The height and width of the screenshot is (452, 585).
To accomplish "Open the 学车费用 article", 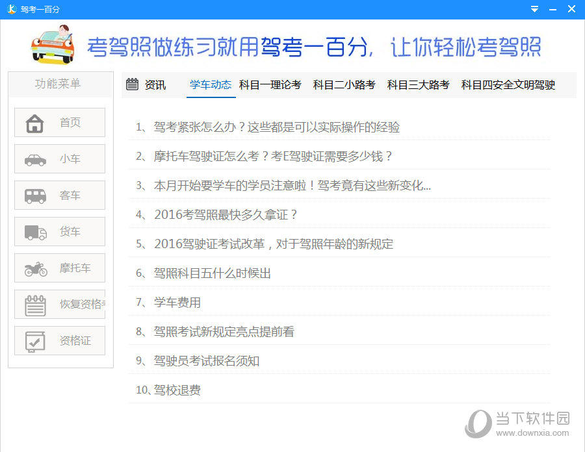I will pos(177,302).
